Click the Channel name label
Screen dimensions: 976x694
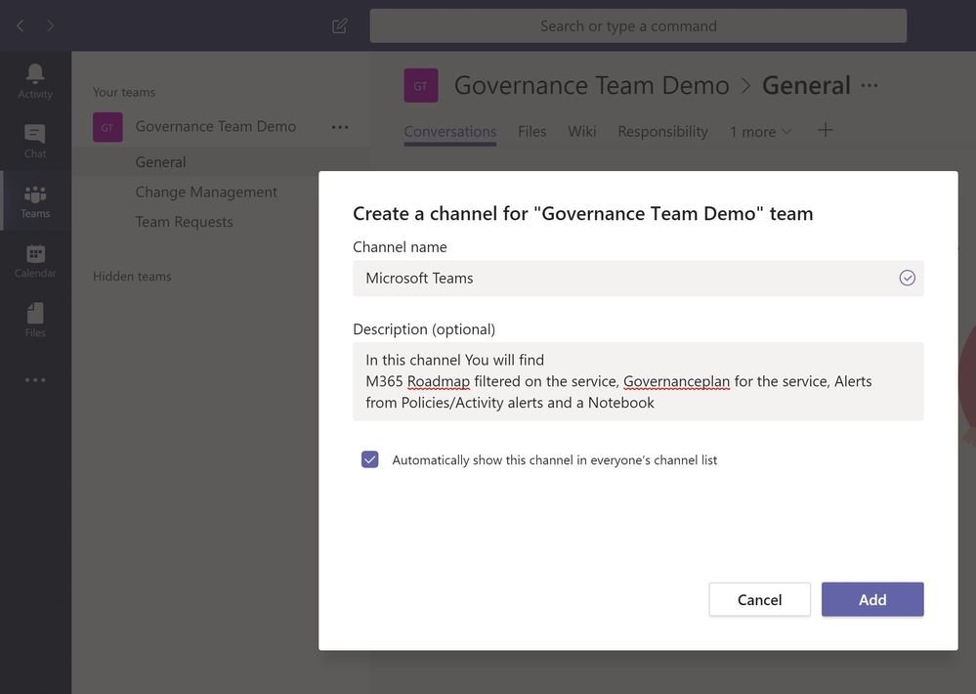click(400, 246)
